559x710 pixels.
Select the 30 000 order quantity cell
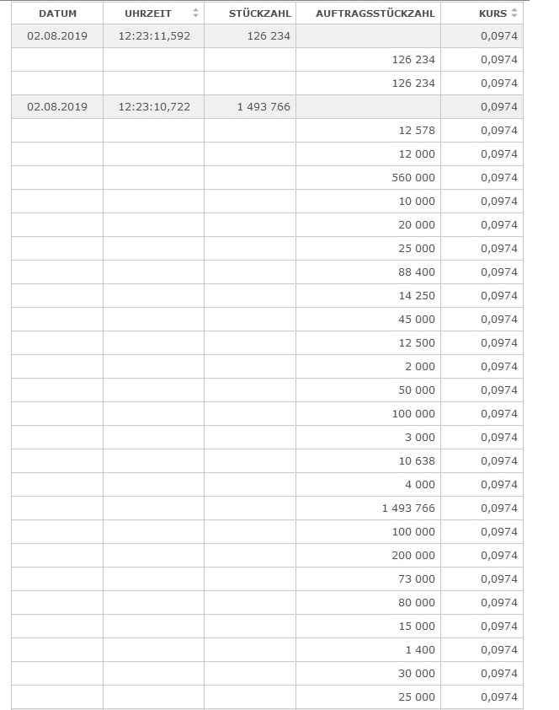pos(417,674)
